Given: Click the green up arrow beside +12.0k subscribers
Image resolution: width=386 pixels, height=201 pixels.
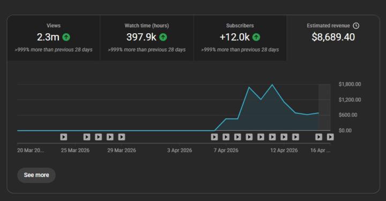Looking at the screenshot, I should coord(256,37).
